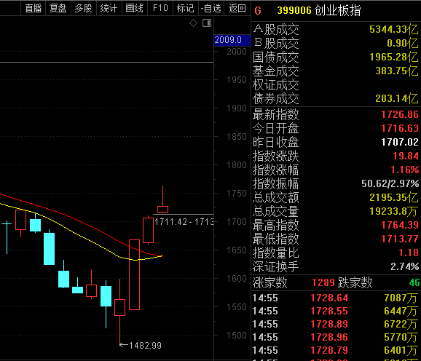Screen dimensions: 421x361
Task: Activate the 画线 drawing tool
Action: click(x=135, y=8)
